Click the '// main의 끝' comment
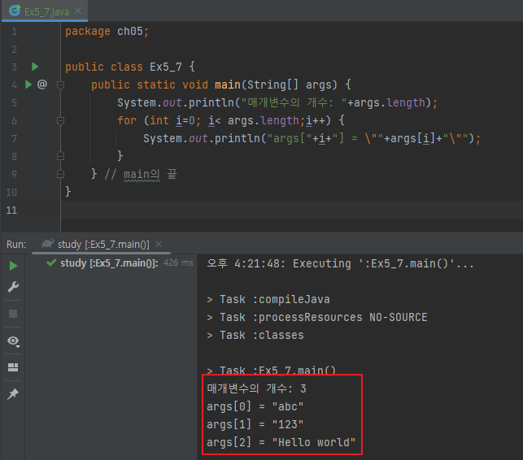Viewport: 523px width, 460px height. click(x=141, y=174)
